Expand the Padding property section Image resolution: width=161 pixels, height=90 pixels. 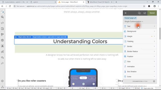pos(140,41)
